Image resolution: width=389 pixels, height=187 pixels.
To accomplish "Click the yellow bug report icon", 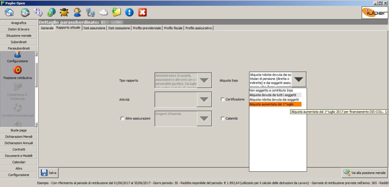I will pyautogui.click(x=64, y=12).
